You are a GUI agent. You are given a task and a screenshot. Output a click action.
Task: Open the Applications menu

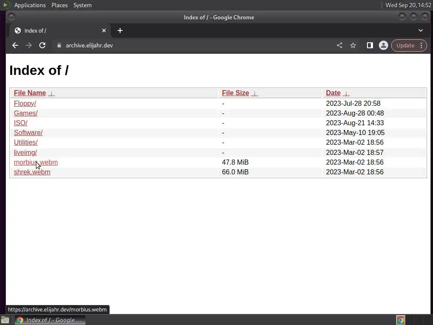30,5
